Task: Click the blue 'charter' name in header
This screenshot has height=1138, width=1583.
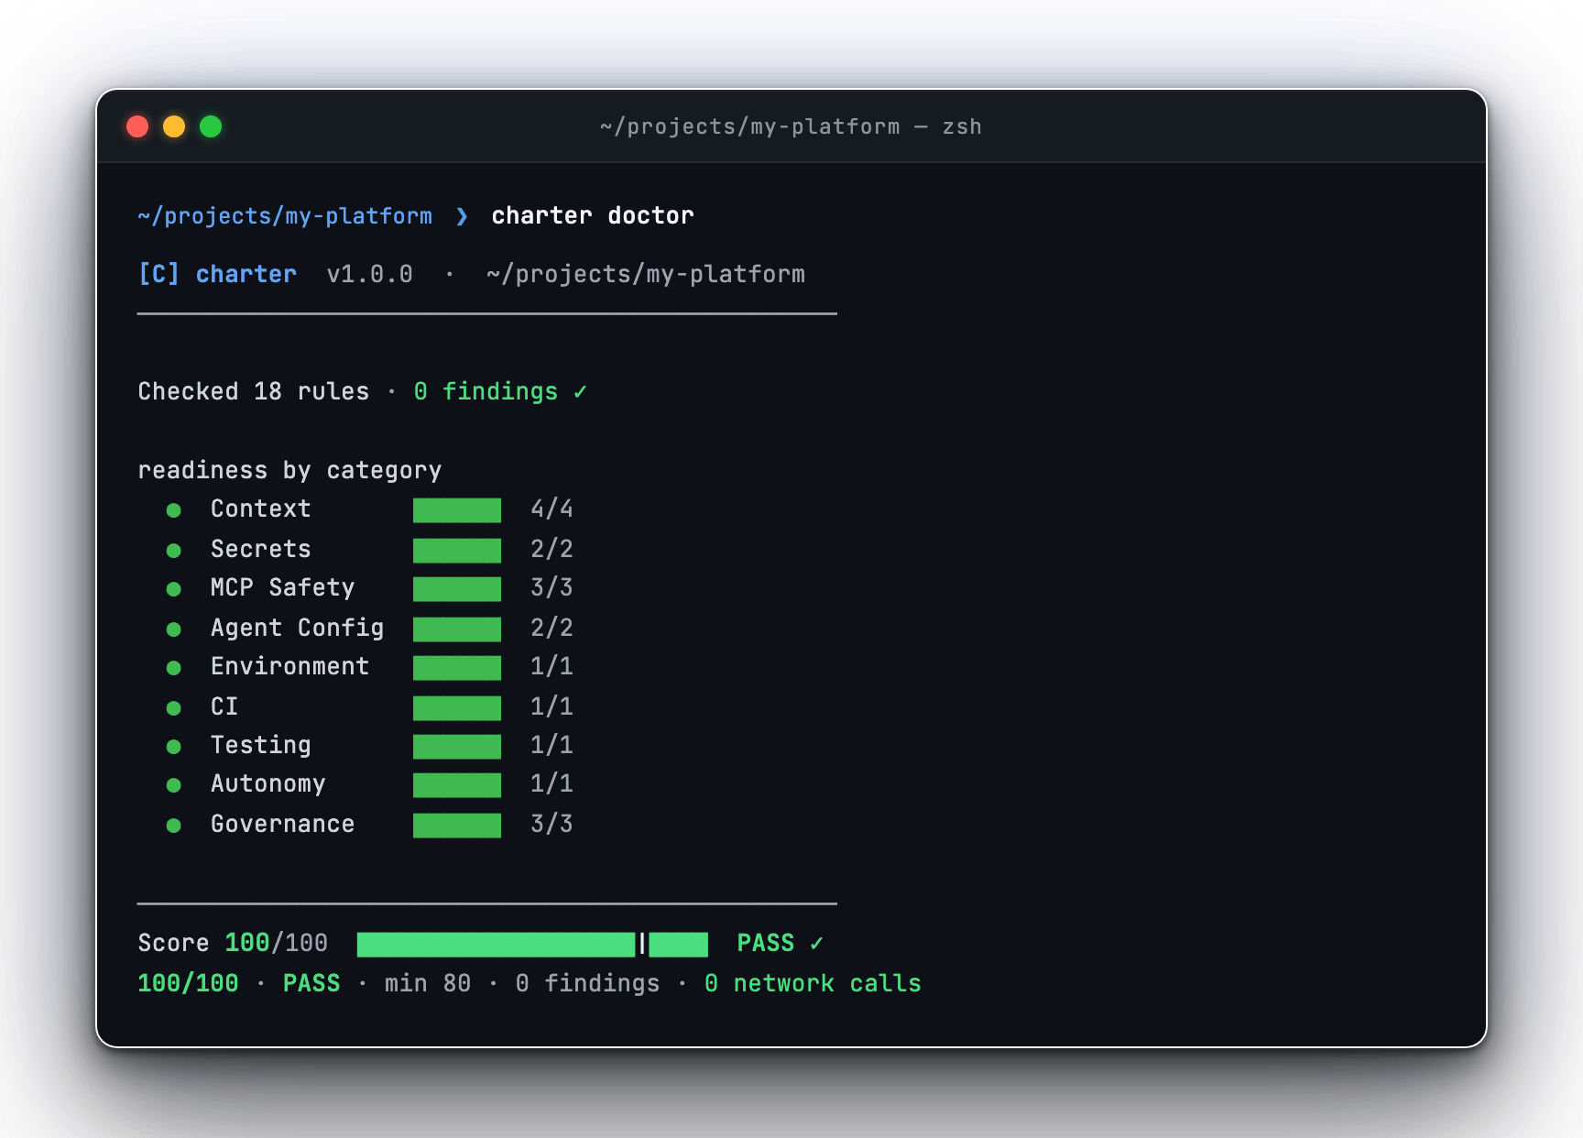Action: point(246,274)
